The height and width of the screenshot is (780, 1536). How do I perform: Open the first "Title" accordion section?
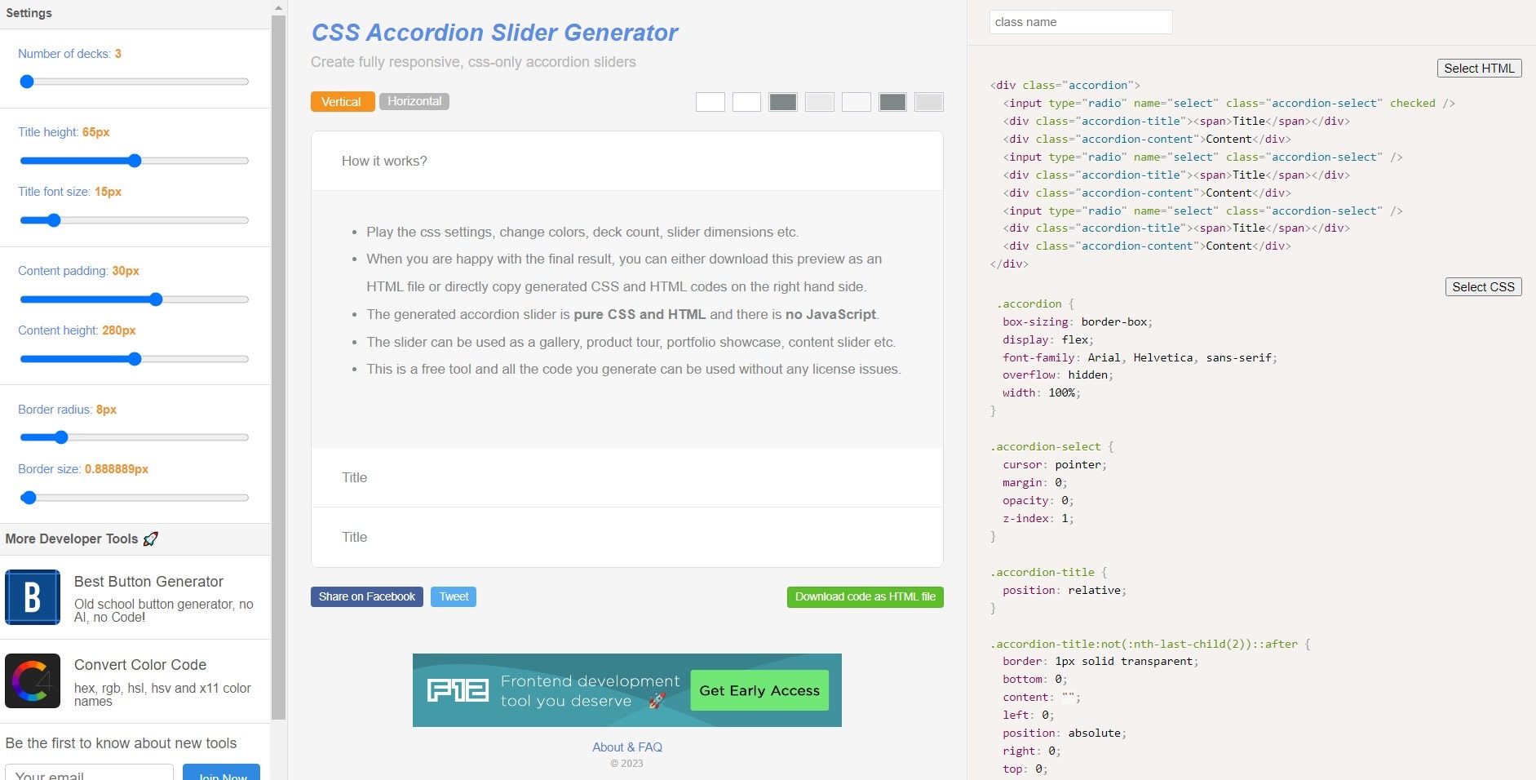[626, 478]
